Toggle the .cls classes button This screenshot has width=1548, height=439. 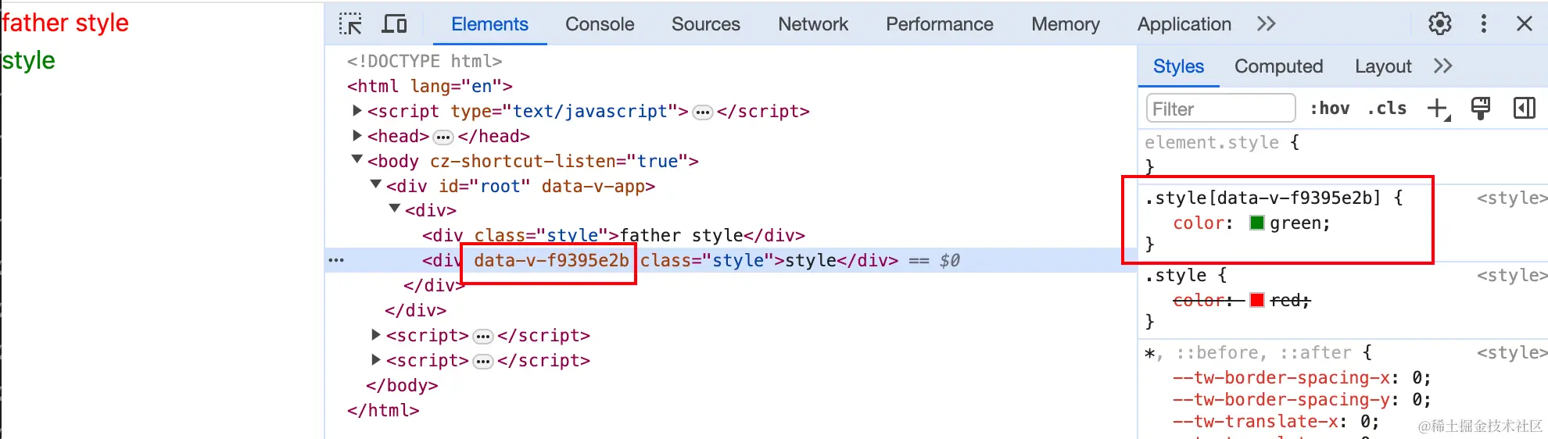click(x=1388, y=109)
